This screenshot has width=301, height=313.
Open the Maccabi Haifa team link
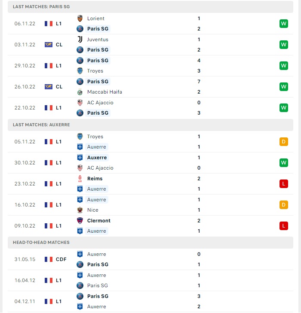click(104, 92)
